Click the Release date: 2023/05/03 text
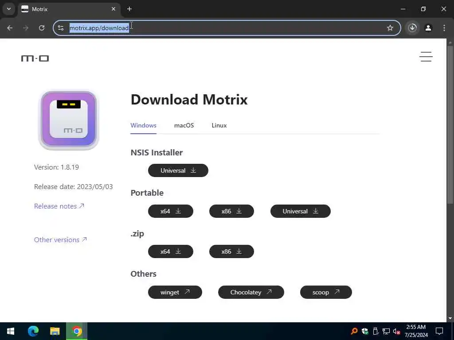Screen dimensions: 454x340 (73, 187)
